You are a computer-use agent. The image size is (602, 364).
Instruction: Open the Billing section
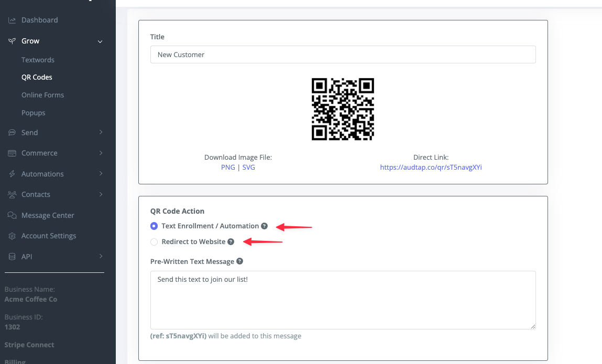[x=15, y=360]
